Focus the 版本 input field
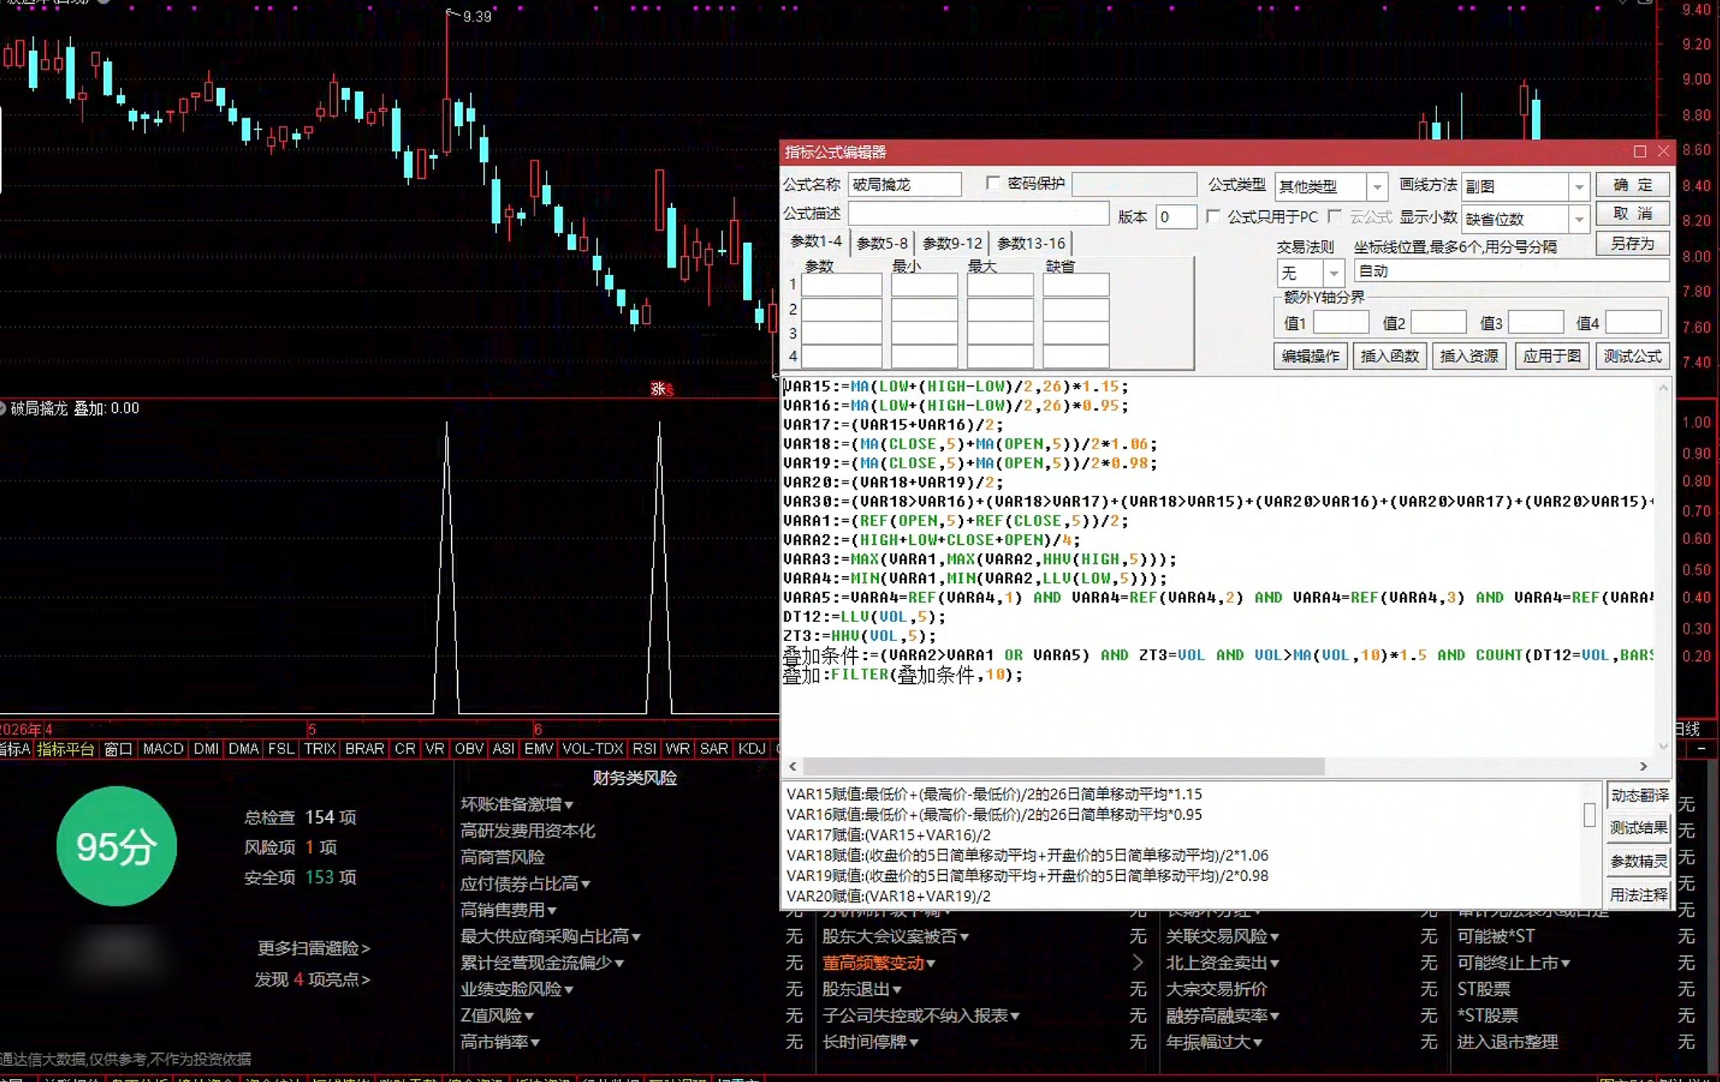 point(1176,217)
